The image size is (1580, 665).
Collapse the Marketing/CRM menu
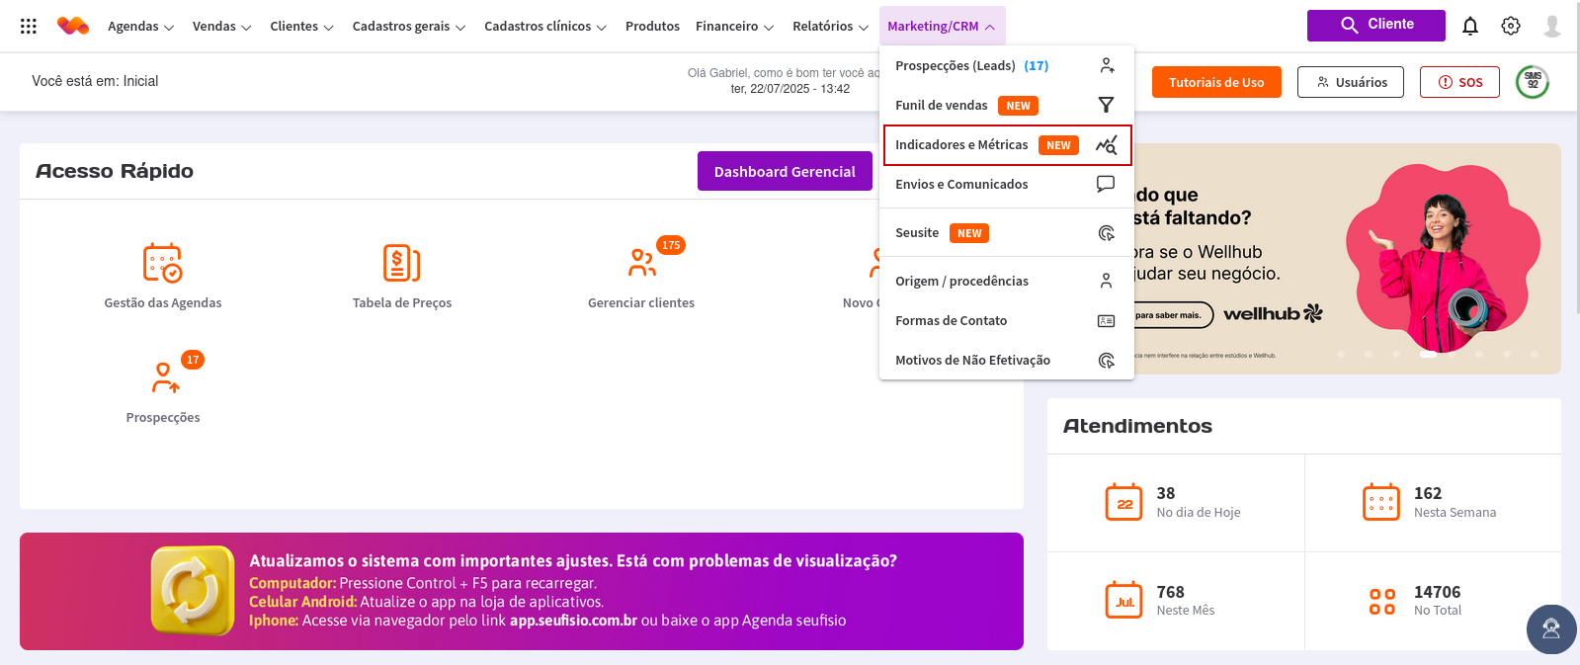[941, 27]
